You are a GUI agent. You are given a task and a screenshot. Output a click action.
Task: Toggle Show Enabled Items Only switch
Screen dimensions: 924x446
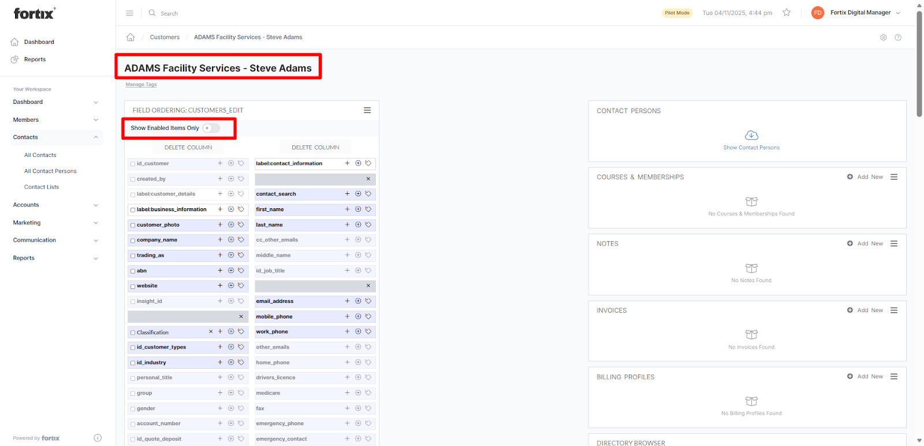tap(211, 128)
